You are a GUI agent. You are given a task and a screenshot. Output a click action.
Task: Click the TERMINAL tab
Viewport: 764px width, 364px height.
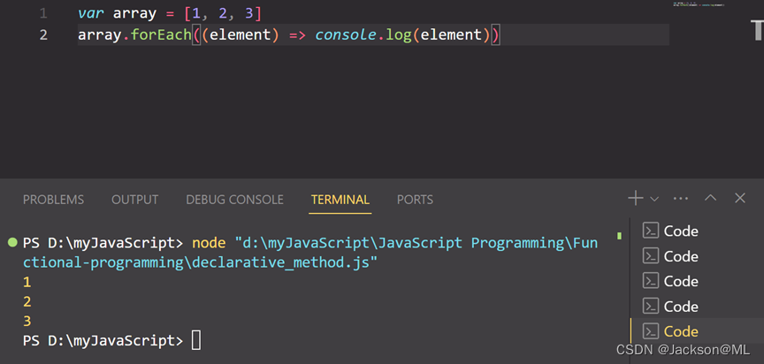pos(340,200)
